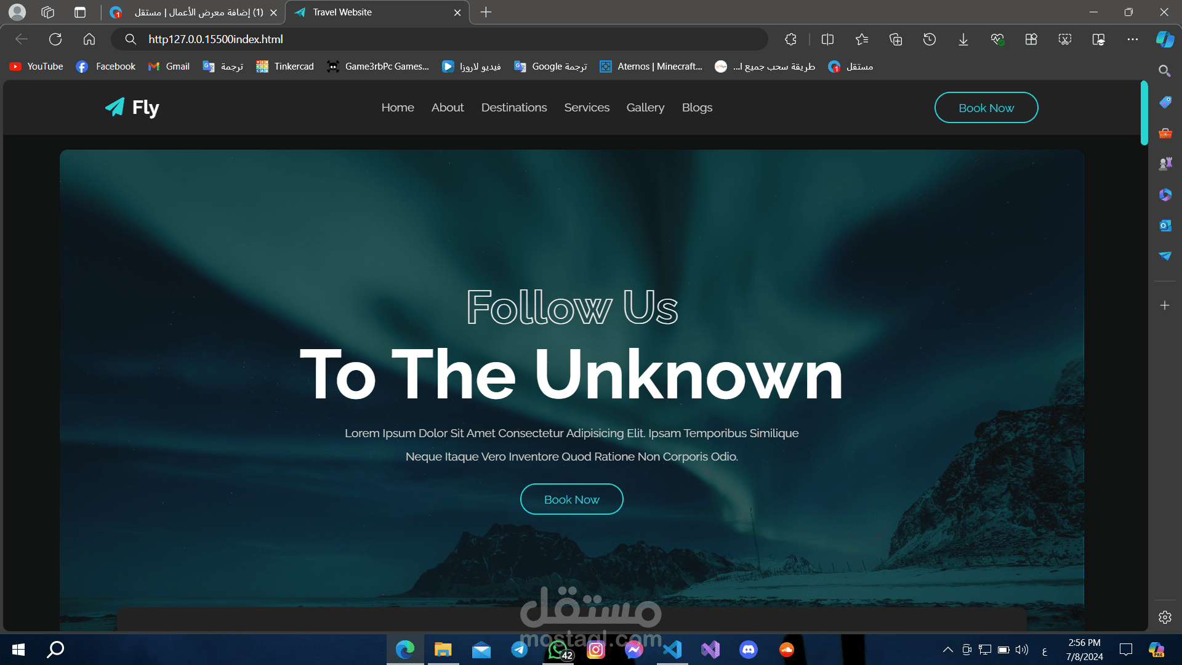This screenshot has height=665, width=1182.
Task: Open the Downloads panel
Action: pyautogui.click(x=963, y=39)
